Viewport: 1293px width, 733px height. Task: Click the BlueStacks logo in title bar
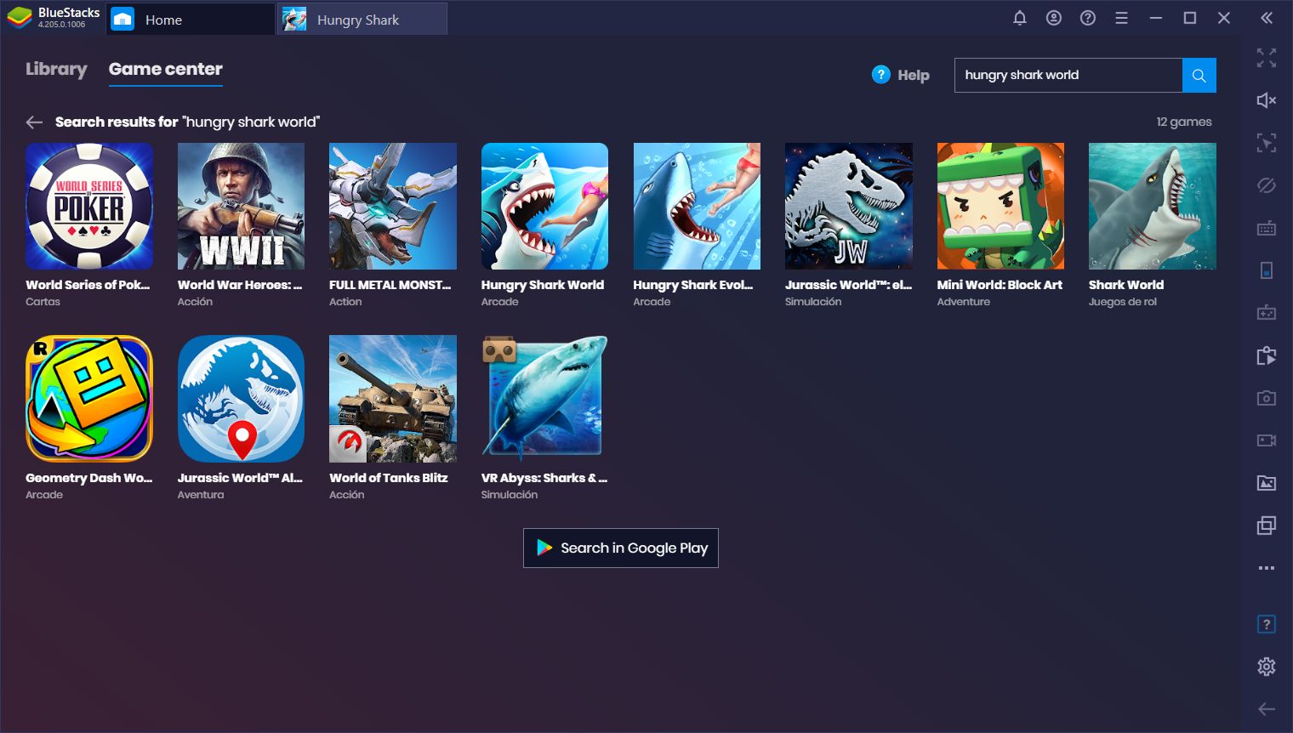(20, 18)
